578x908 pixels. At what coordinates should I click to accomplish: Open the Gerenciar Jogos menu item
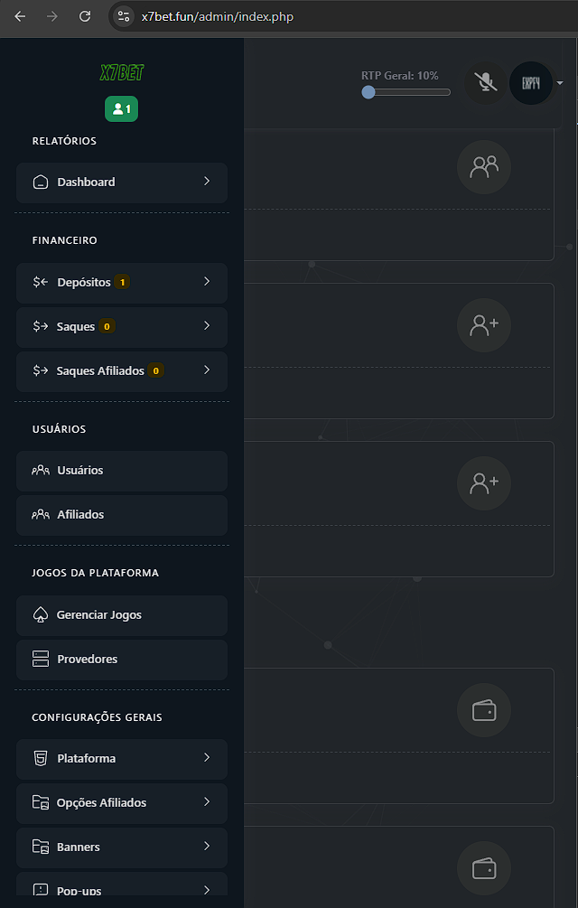click(x=122, y=615)
